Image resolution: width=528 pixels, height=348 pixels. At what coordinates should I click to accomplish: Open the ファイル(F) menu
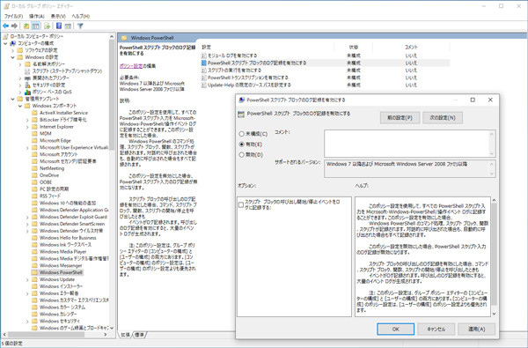[13, 16]
